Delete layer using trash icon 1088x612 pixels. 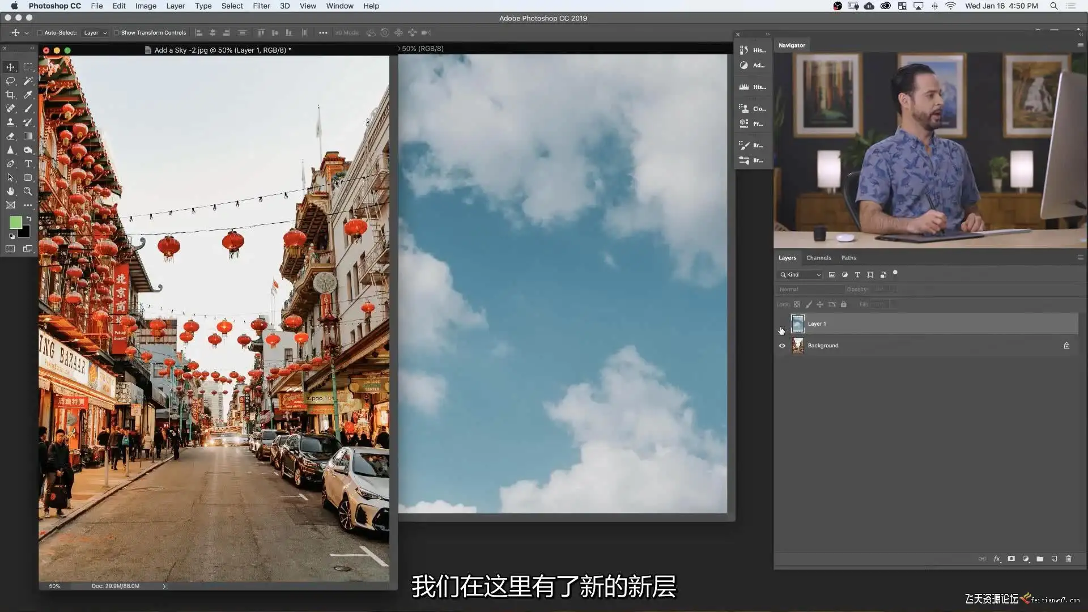[x=1069, y=559]
